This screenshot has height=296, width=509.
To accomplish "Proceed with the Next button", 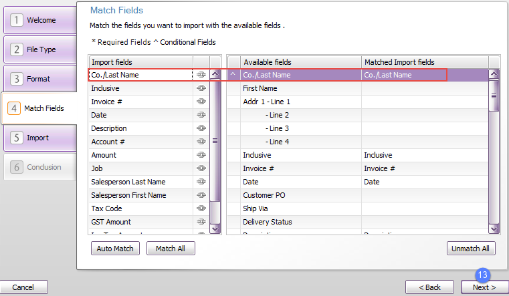I will click(x=484, y=287).
